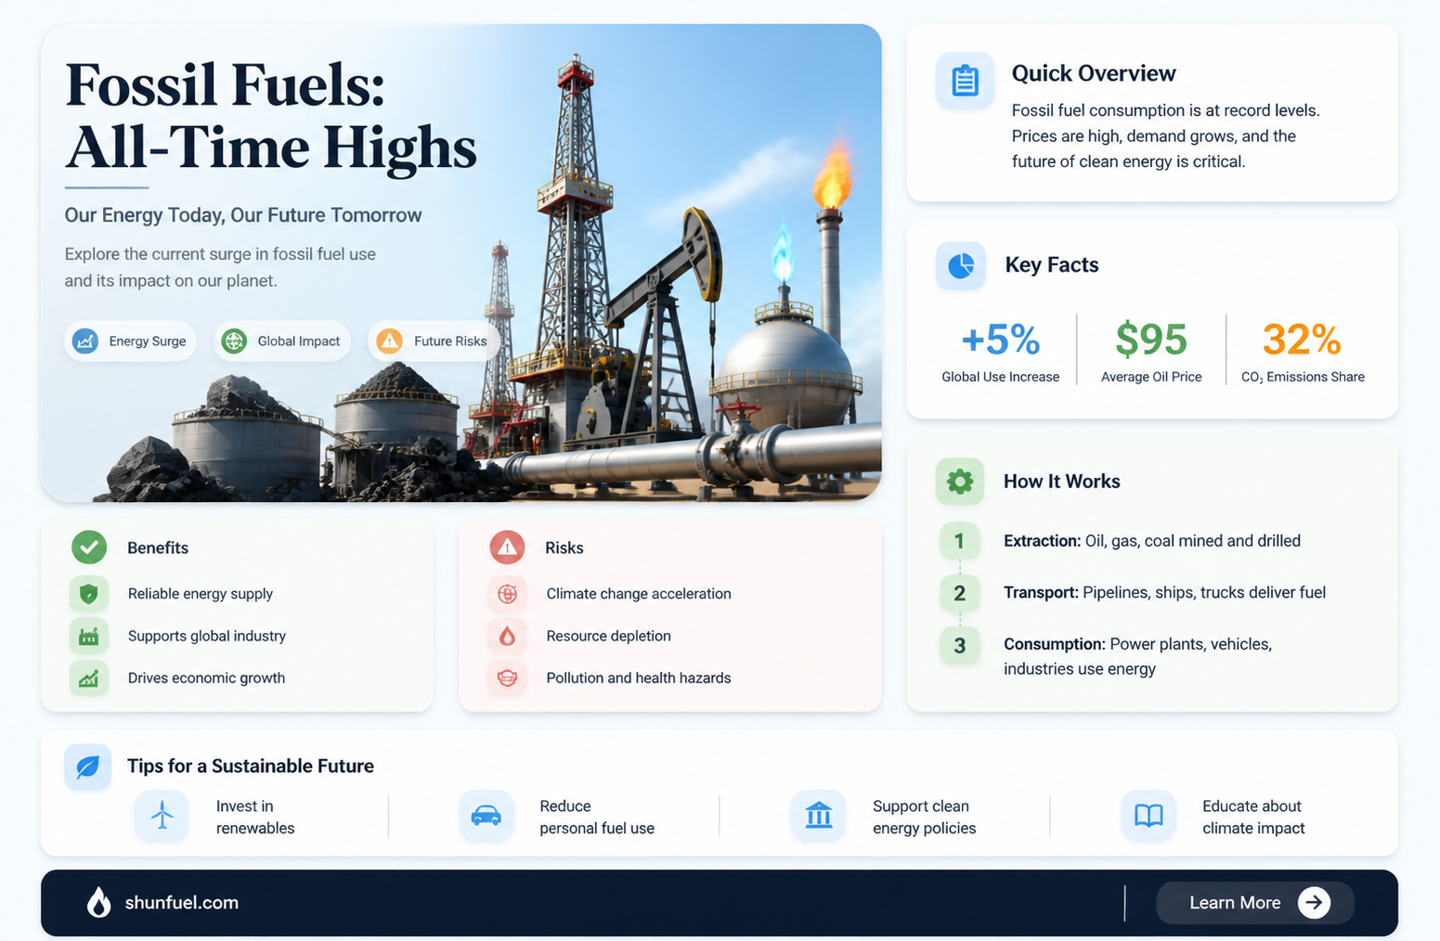
Task: Click the step 3 Consumption number badge
Action: tap(959, 645)
